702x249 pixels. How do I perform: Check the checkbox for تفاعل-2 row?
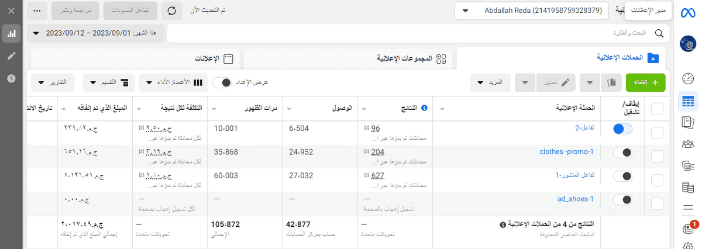(x=657, y=133)
